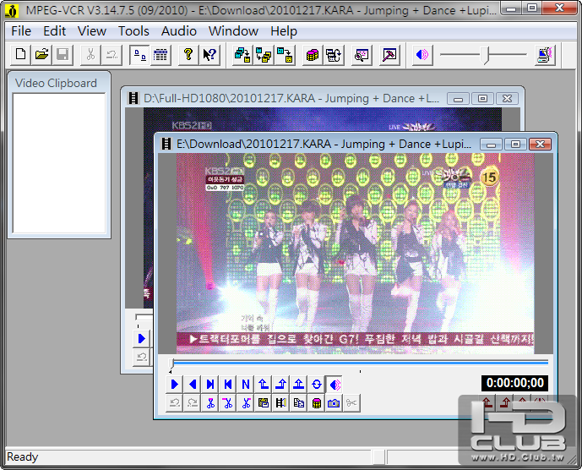Open the hammer tools icon

(x=389, y=55)
